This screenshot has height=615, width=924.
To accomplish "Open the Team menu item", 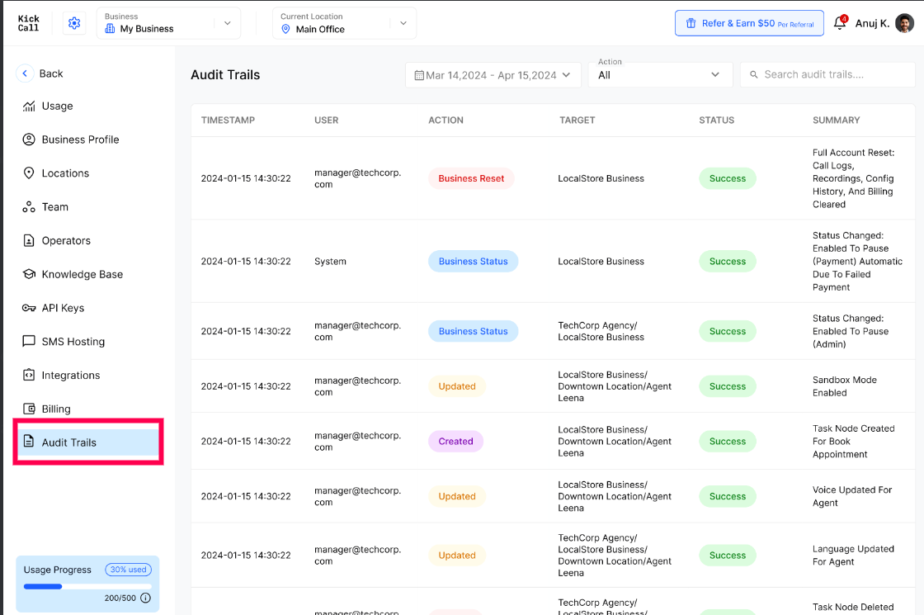I will (54, 207).
